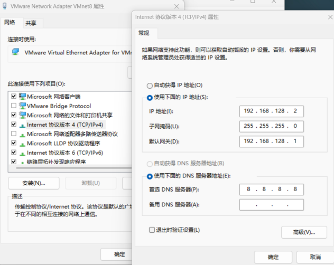Click the 子网掩码 input field
Image resolution: width=334 pixels, height=265 pixels.
(x=272, y=126)
